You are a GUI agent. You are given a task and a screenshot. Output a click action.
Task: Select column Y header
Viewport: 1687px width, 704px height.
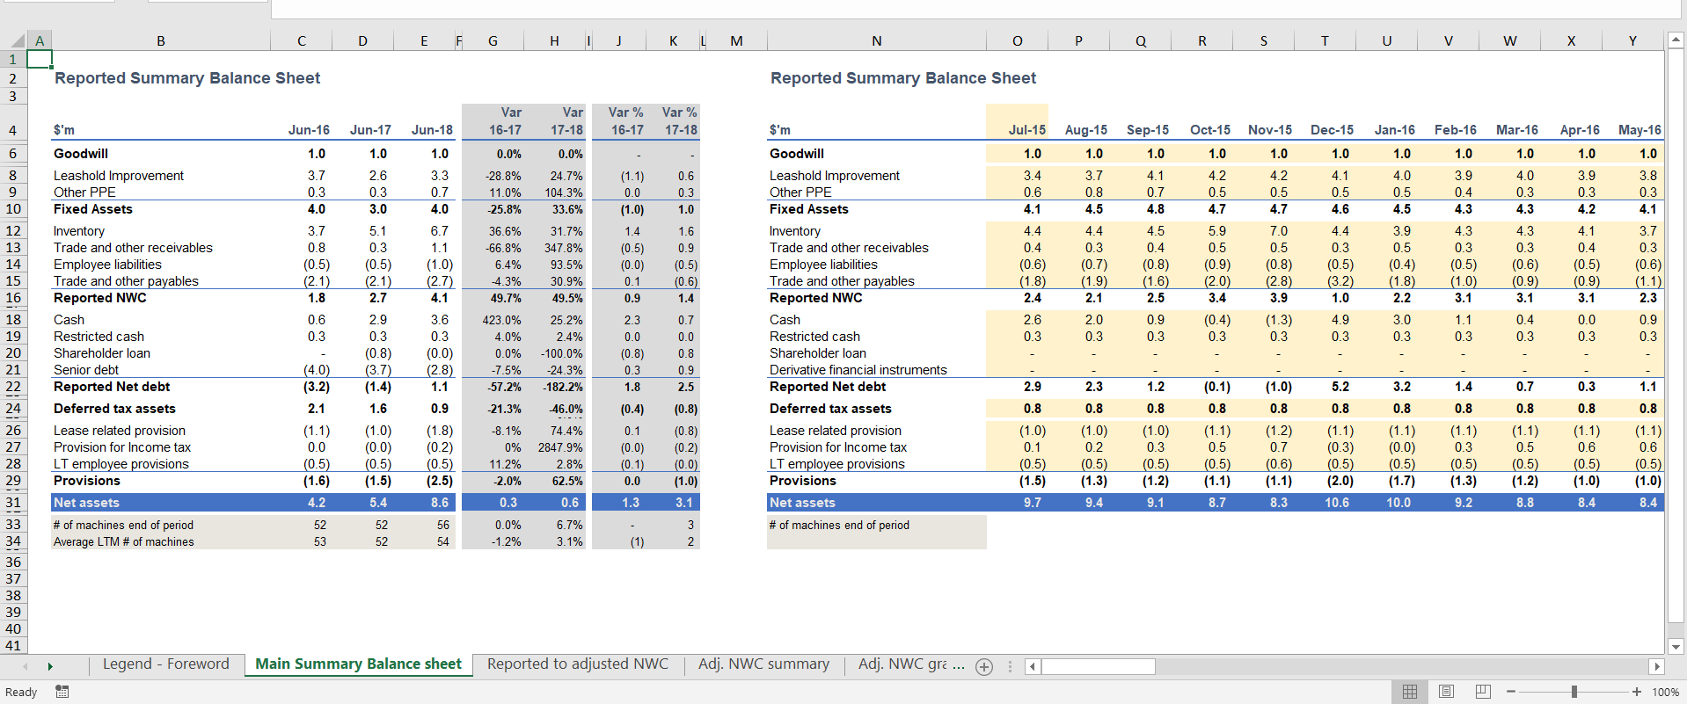tap(1632, 40)
